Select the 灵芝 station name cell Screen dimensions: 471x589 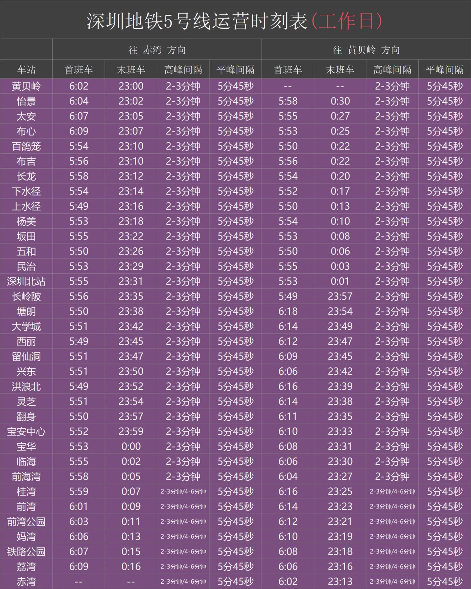pyautogui.click(x=26, y=401)
